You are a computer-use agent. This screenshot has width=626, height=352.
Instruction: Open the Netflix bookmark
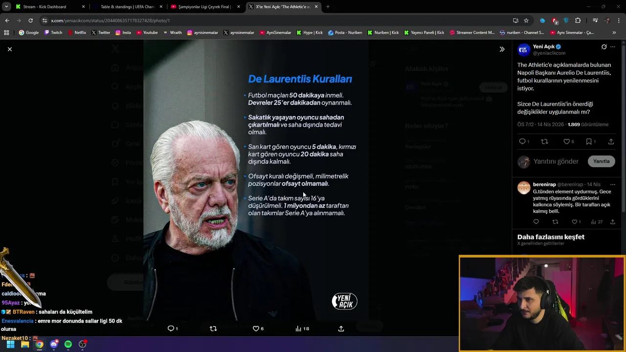pyautogui.click(x=77, y=33)
